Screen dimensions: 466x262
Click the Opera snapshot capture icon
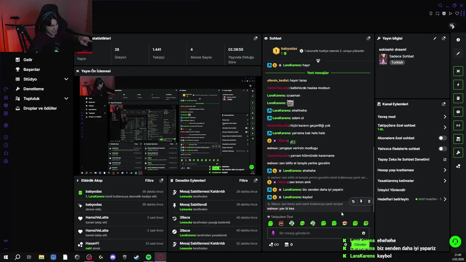click(437, 13)
